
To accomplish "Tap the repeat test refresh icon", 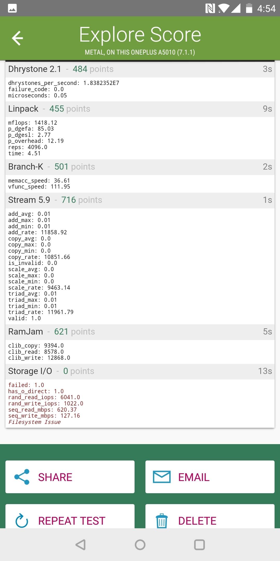I will click(x=22, y=520).
